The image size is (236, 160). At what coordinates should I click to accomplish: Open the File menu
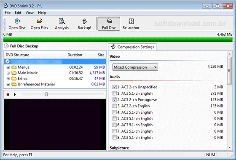coord(8,13)
